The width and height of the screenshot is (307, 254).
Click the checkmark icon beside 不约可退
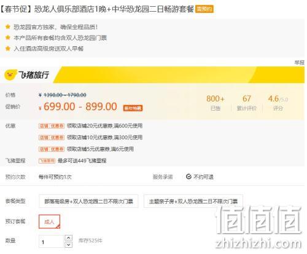point(188,177)
